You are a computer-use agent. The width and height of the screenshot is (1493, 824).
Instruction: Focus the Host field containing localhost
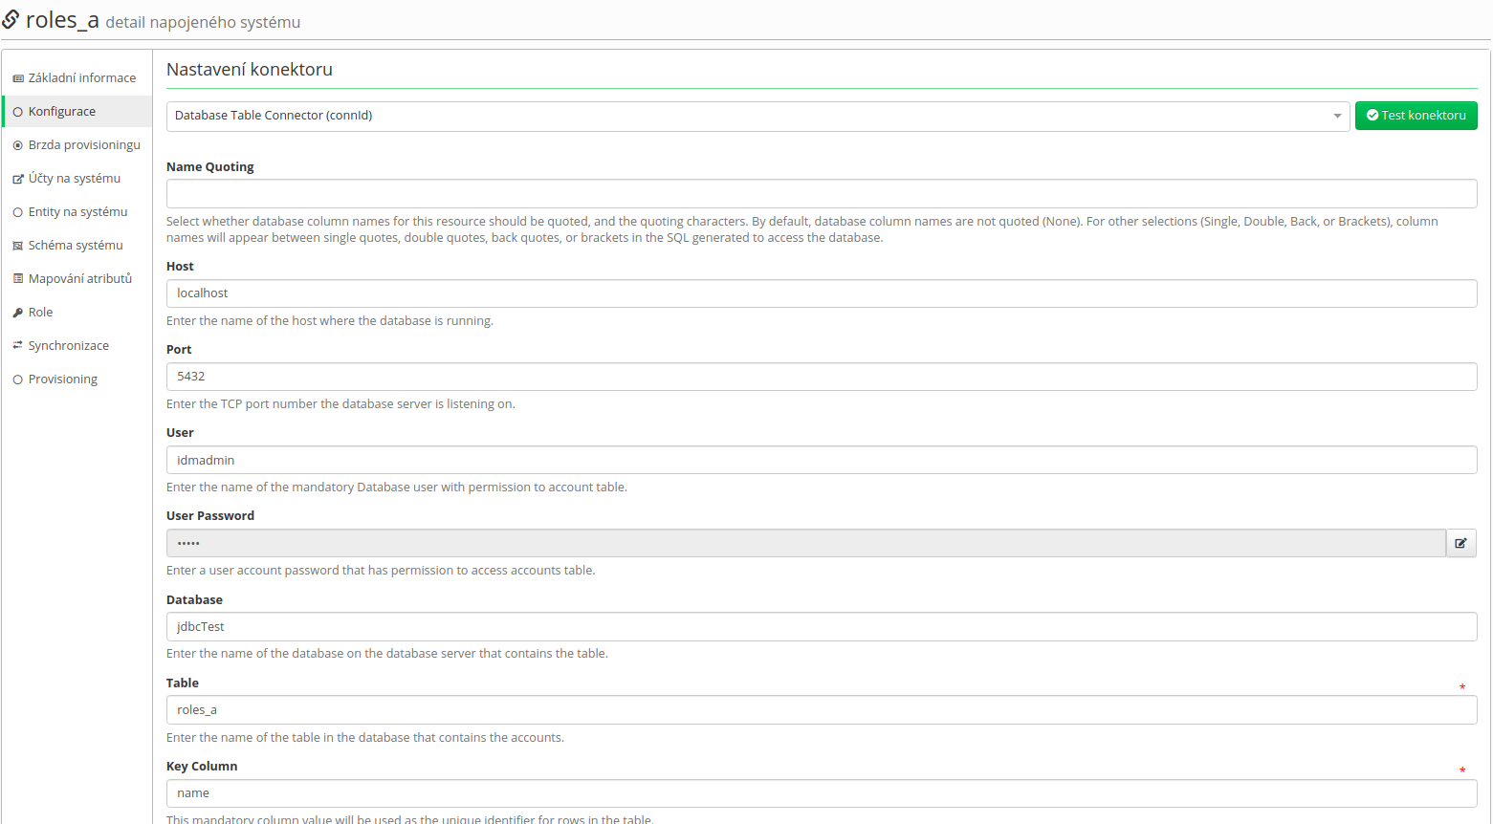coord(822,293)
